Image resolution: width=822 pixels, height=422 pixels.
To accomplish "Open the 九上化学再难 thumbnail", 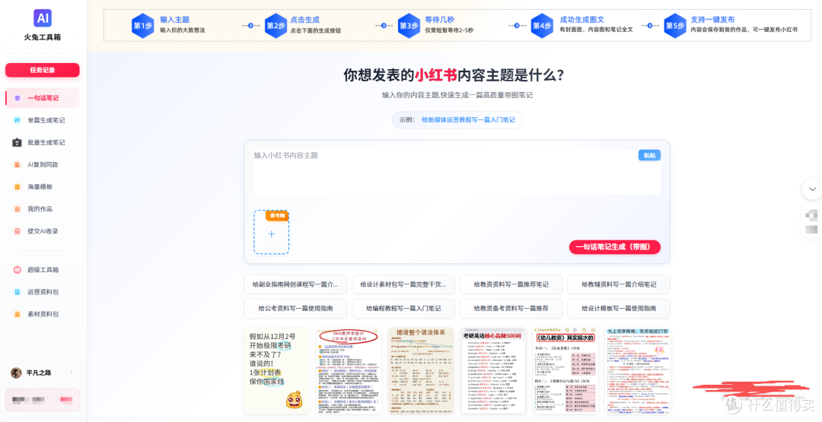I will pyautogui.click(x=638, y=371).
